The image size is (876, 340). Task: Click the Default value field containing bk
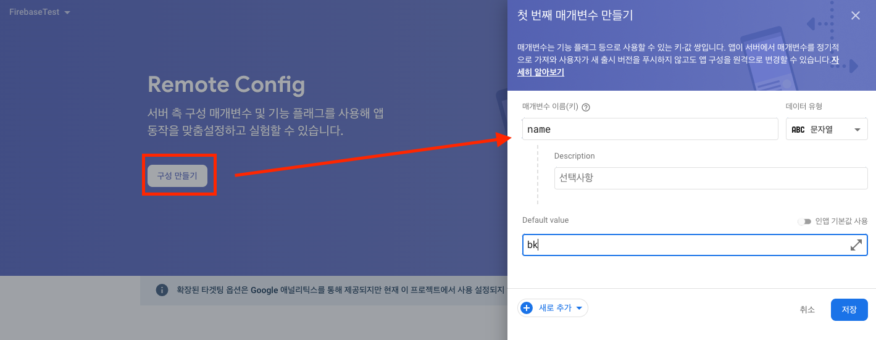point(685,245)
